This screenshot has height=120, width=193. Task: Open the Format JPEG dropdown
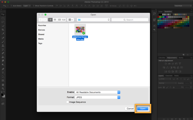tap(98, 97)
